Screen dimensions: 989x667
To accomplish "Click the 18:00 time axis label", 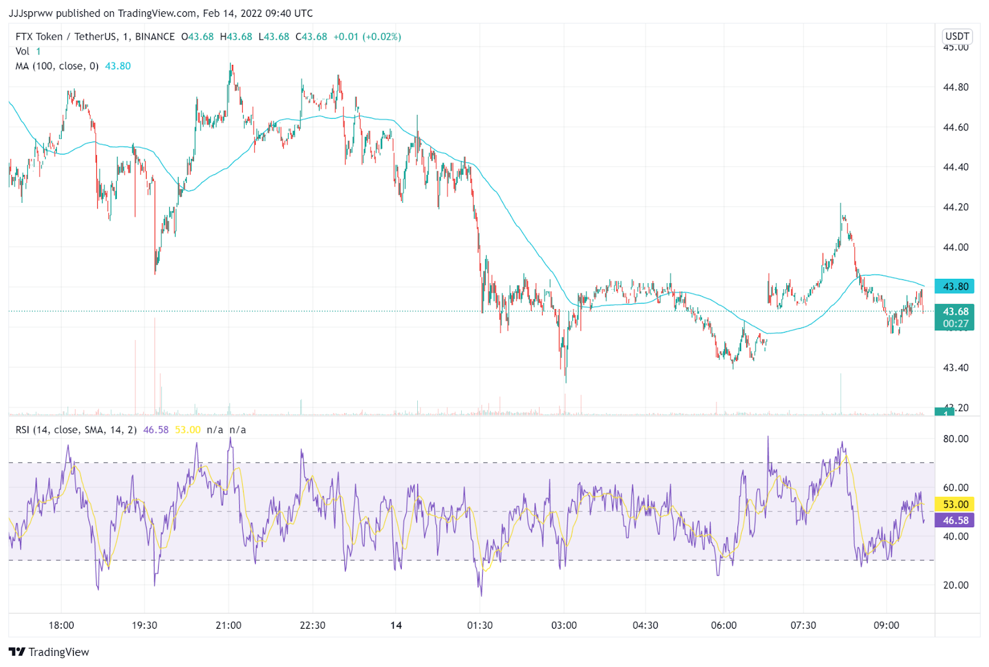I will [x=61, y=625].
